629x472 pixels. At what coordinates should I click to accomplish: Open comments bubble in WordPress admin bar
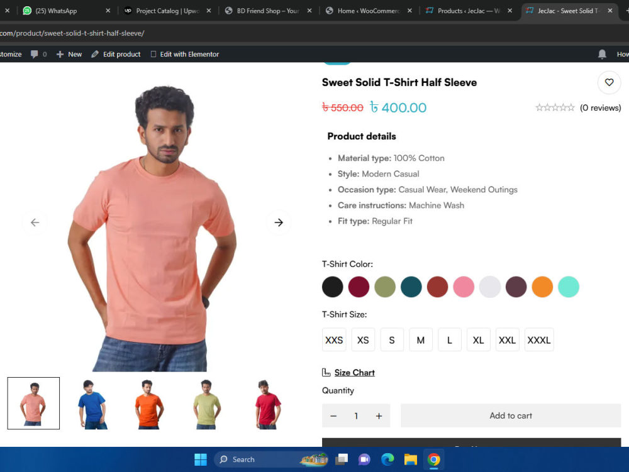(x=38, y=54)
